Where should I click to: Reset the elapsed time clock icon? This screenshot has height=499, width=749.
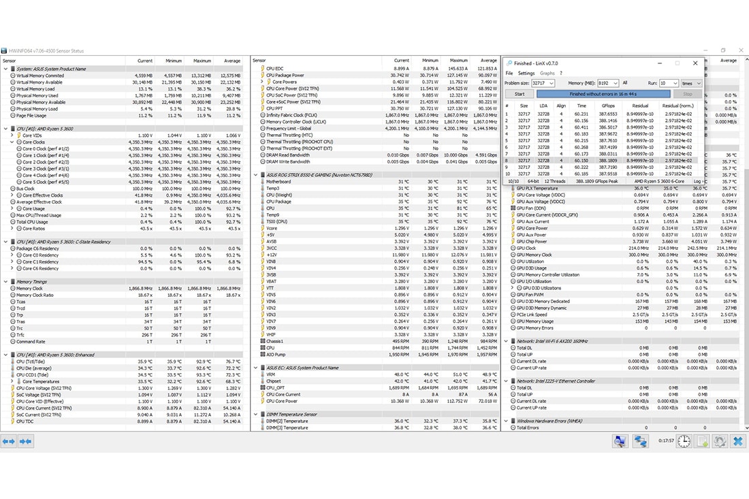(x=684, y=442)
